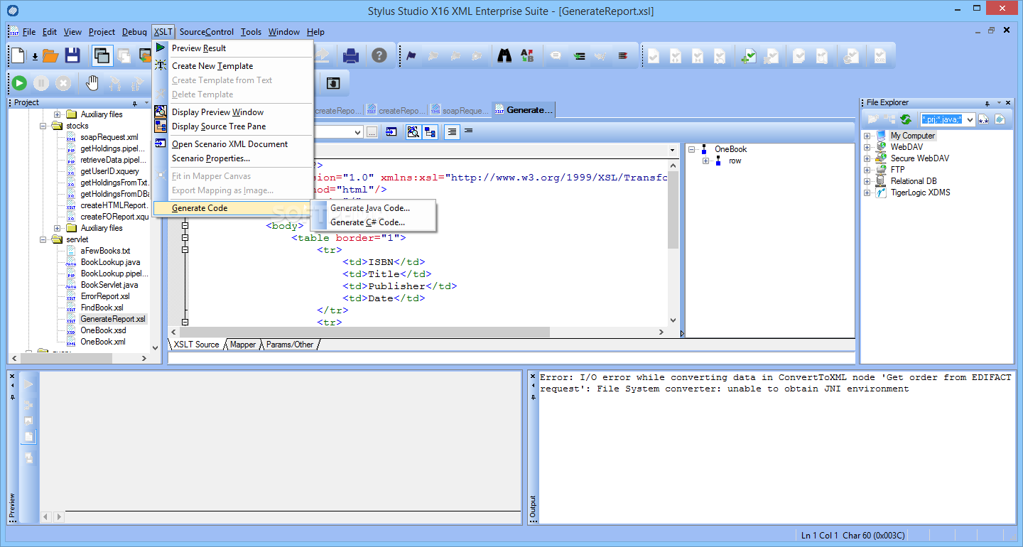The width and height of the screenshot is (1023, 547).
Task: Expand the WebDAV node
Action: (867, 147)
